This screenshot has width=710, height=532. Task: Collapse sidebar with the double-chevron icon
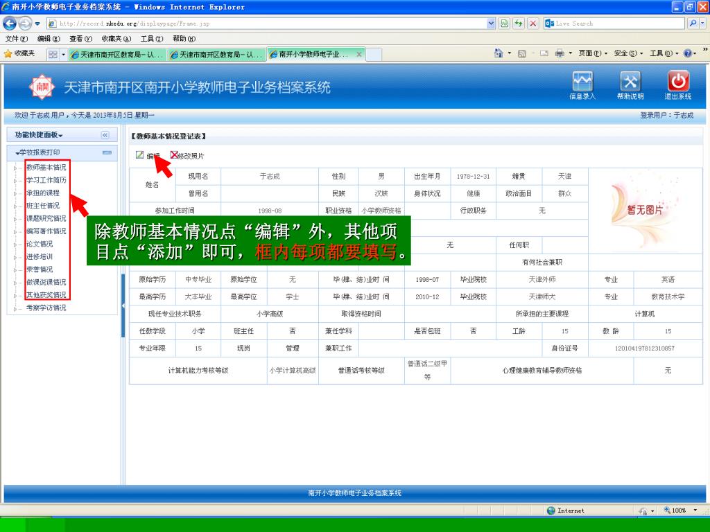[105, 135]
